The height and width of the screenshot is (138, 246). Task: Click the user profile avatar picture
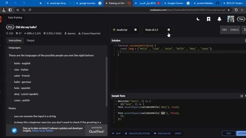(x=231, y=19)
